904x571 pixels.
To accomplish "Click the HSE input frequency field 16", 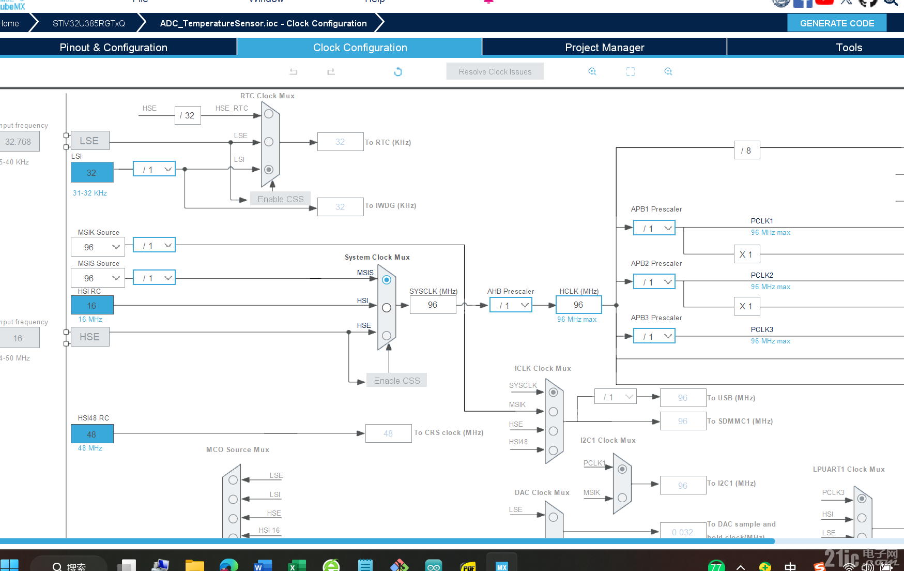I will (19, 338).
